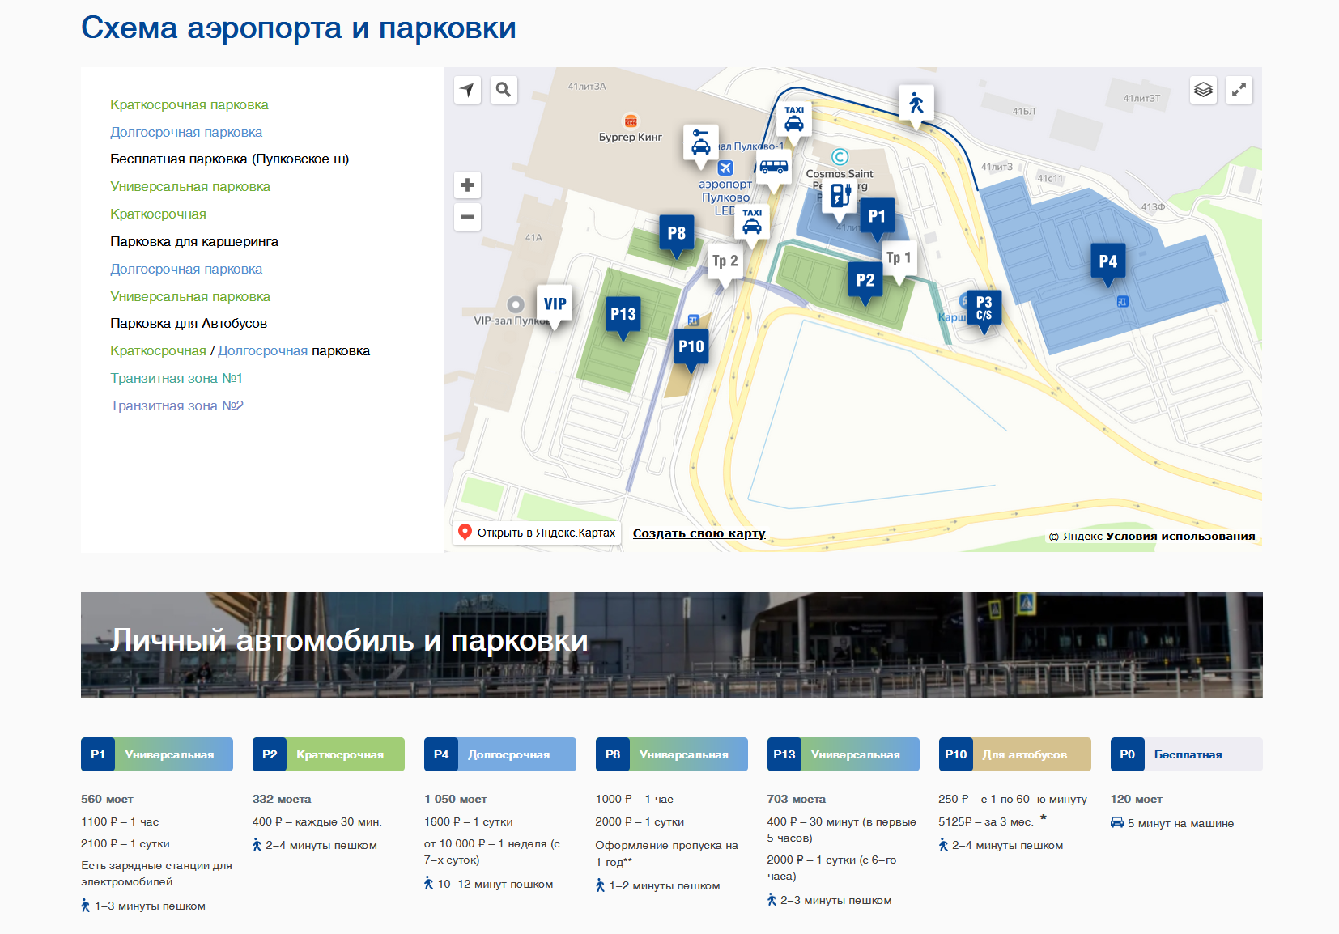1339x934 pixels.
Task: Select 'Бесплатная парковка (Пулковское ш)' item
Action: pyautogui.click(x=230, y=159)
